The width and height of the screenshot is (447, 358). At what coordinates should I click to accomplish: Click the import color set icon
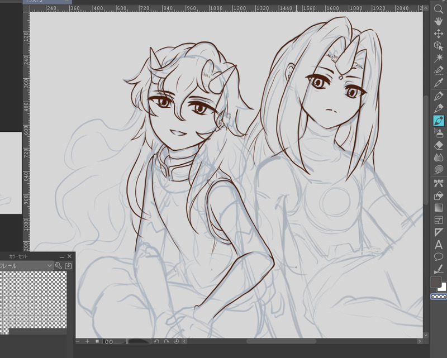pos(68,266)
